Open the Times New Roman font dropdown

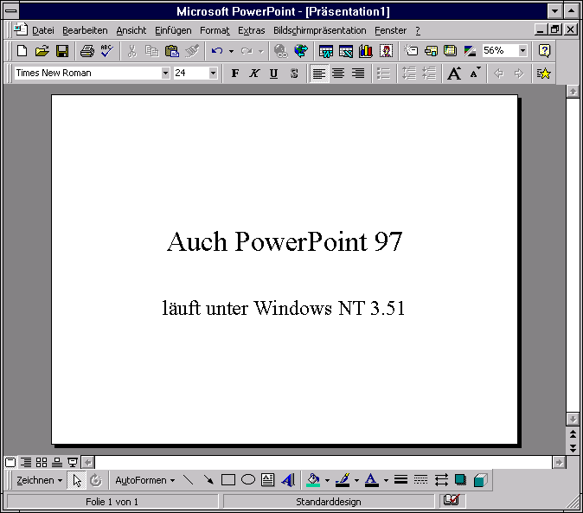(165, 73)
